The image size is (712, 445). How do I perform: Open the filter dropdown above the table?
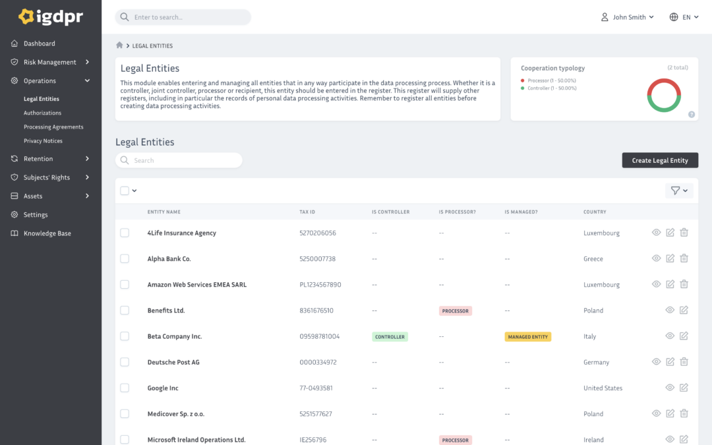point(678,190)
